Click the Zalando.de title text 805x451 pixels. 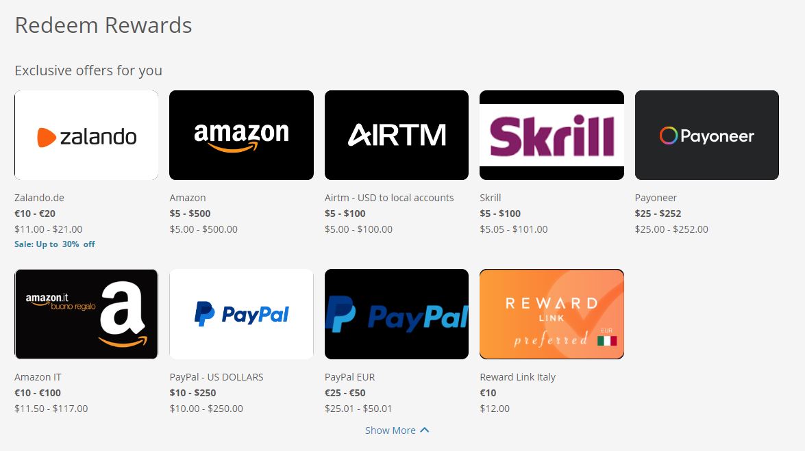coord(40,198)
